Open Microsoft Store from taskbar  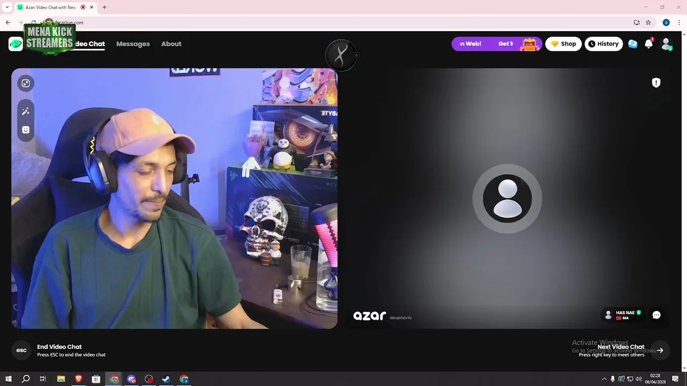(96, 379)
